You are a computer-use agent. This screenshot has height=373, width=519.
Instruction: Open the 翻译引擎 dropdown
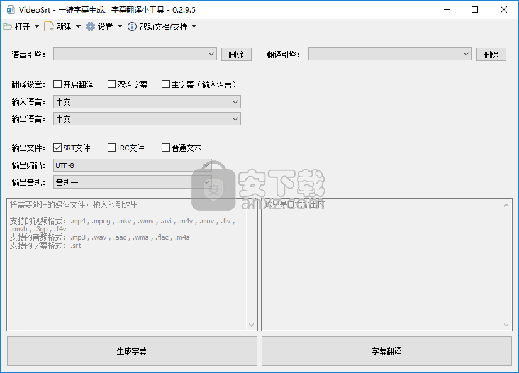coord(390,54)
